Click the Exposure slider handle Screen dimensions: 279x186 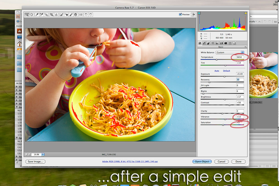(225, 76)
